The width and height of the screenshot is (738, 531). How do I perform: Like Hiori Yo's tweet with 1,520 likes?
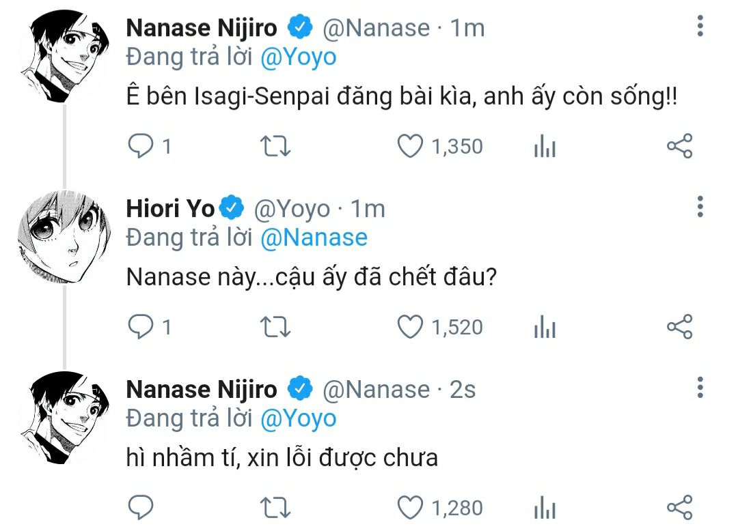411,328
